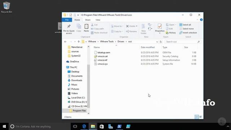Open the File menu tab
Screen dimensions: 231x130
point(67,20)
